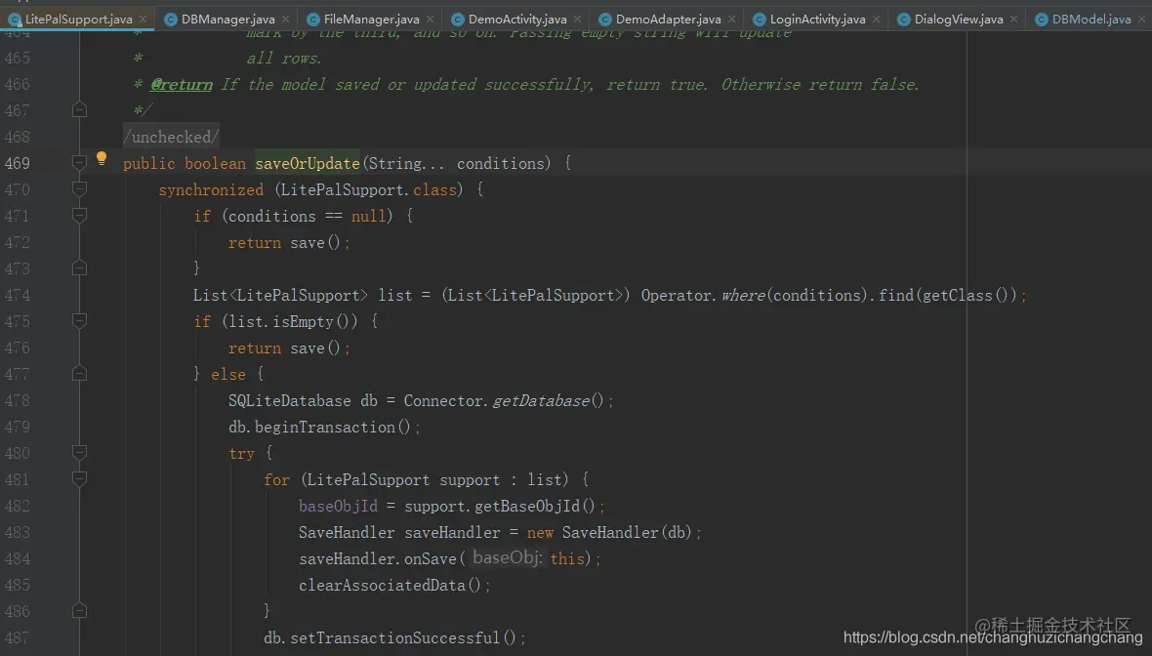Close the DialogView.java tab

(x=1014, y=20)
